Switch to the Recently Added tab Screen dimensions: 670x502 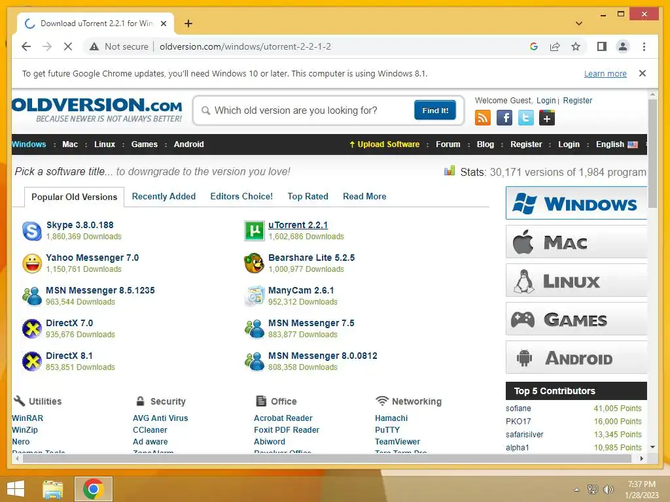pos(164,196)
